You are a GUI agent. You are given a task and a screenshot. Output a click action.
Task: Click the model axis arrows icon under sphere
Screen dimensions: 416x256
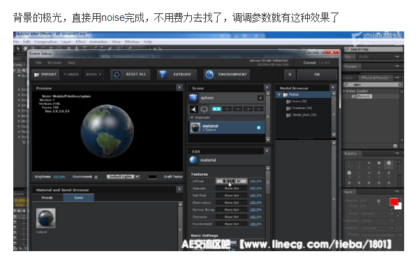pos(193,110)
